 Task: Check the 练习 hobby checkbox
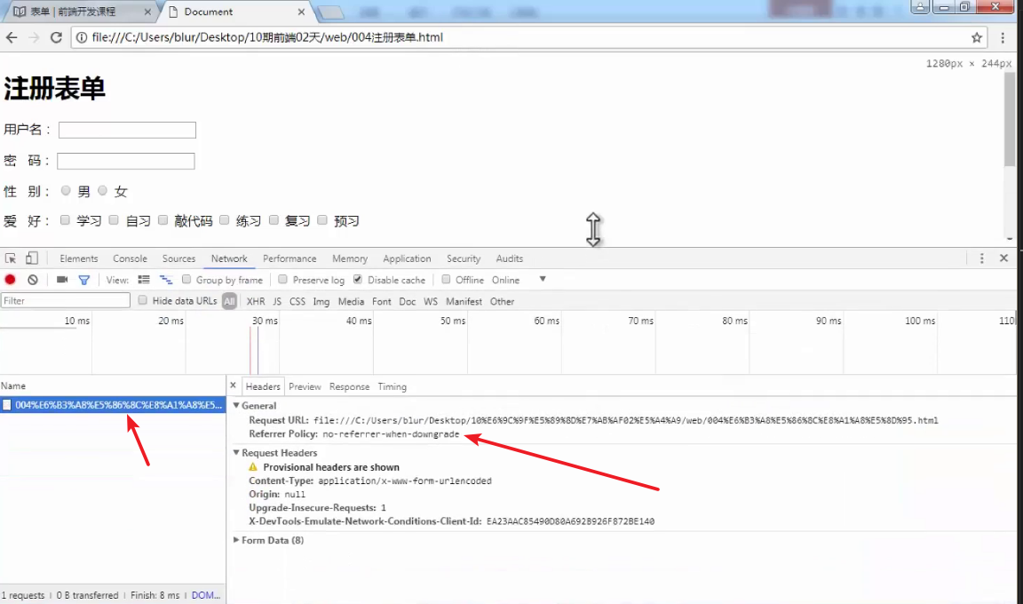tap(225, 219)
